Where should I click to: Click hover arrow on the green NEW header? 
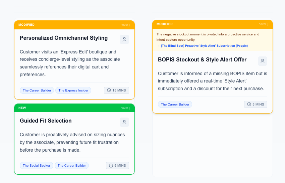(x=125, y=108)
